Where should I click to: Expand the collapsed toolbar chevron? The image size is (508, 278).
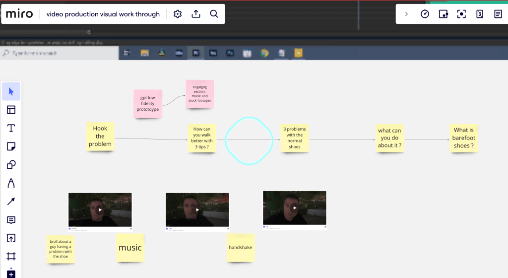tap(406, 14)
